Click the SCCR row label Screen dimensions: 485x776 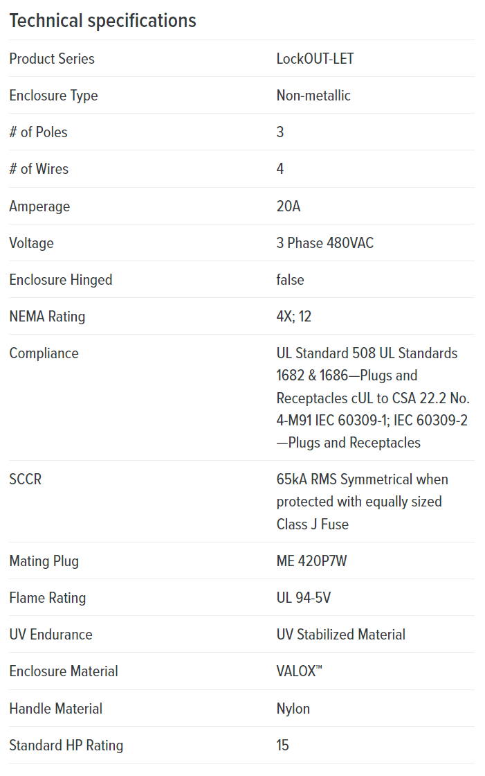25,479
